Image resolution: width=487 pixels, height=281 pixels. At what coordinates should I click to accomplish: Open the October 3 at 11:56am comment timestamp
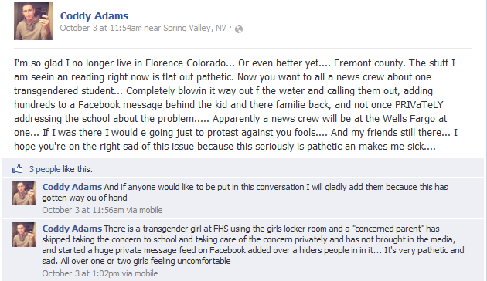coord(83,210)
